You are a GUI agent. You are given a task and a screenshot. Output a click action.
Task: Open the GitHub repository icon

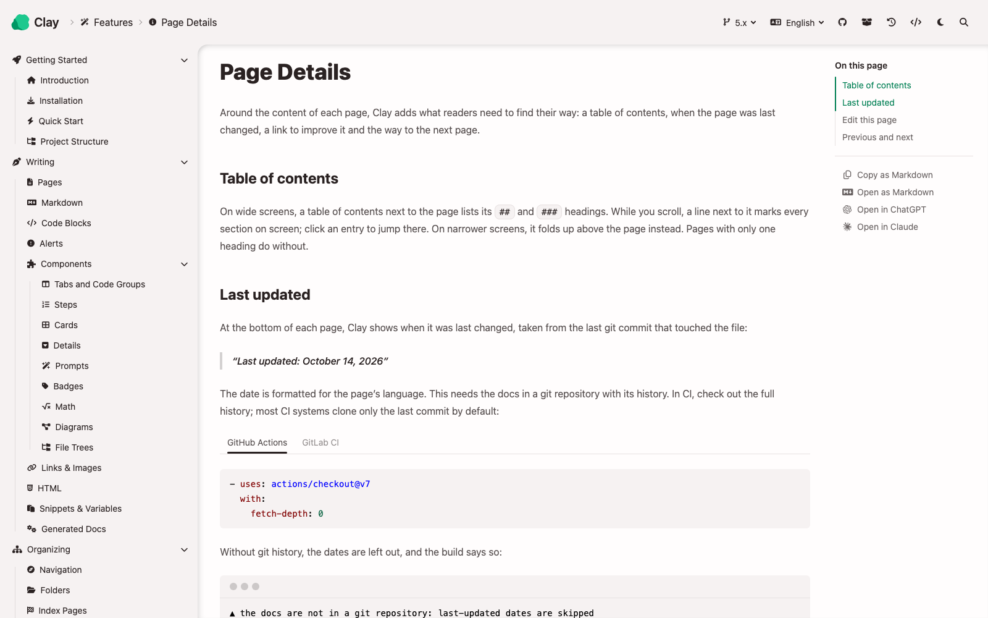(x=842, y=22)
